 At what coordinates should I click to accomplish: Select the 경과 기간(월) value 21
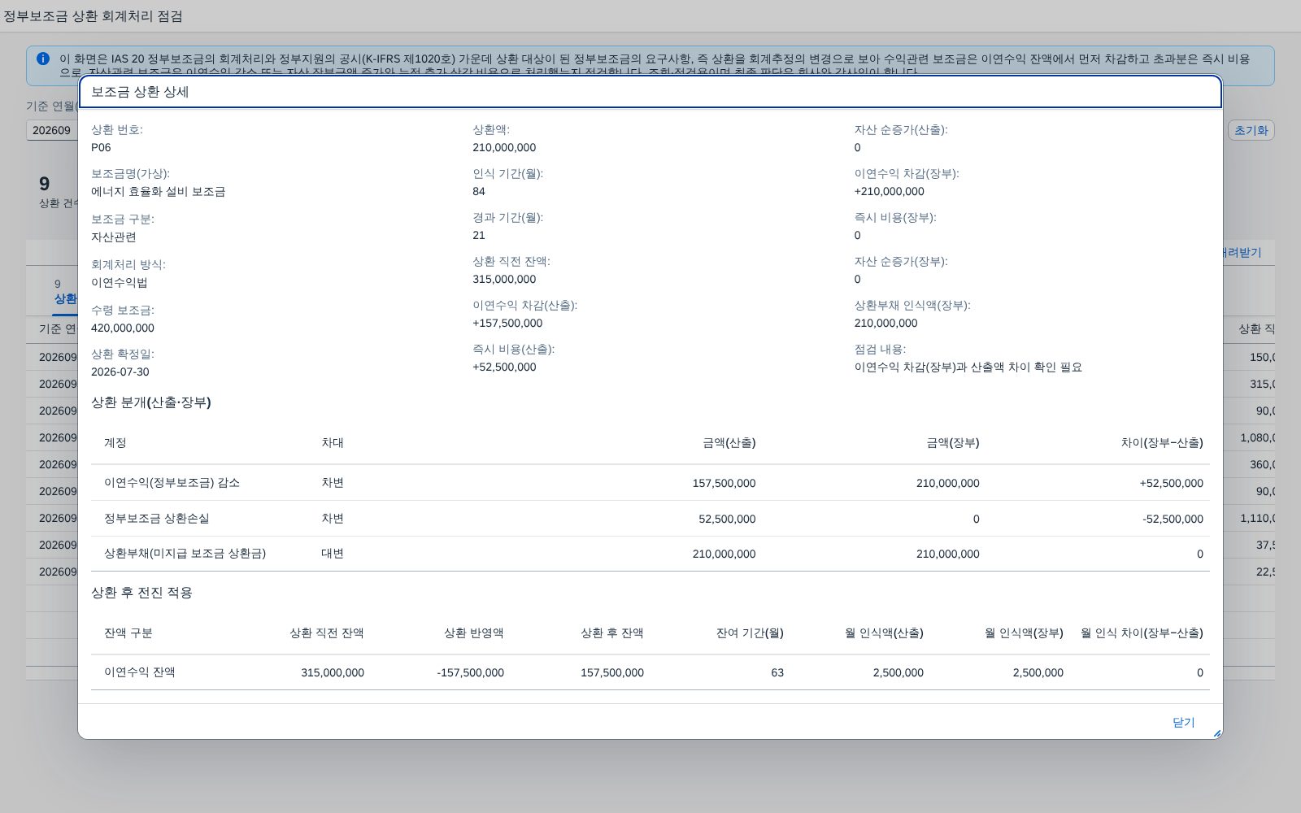479,235
